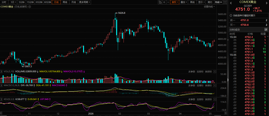
Task: Enter fullscreen with the expand icon
Action: click(225, 2)
